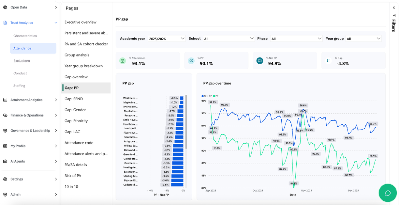Collapse the Trust Analytics section
Image resolution: width=399 pixels, height=205 pixels.
[x=56, y=23]
